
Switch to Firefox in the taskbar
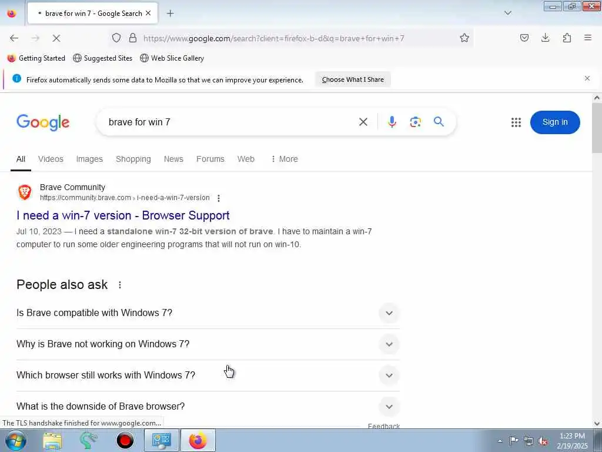198,441
